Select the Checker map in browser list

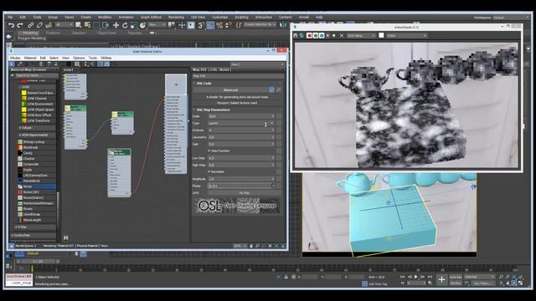click(28, 159)
